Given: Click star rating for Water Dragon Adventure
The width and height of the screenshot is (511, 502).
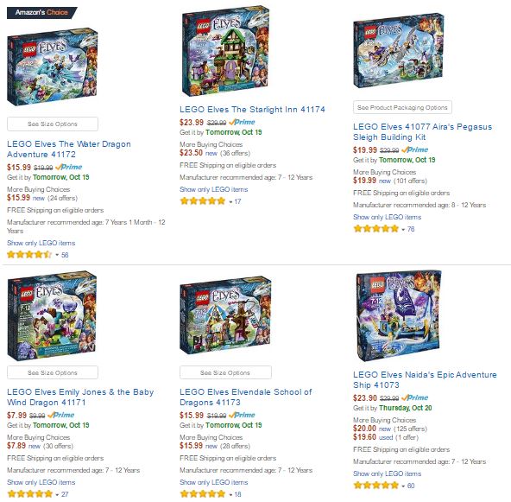Looking at the screenshot, I should [29, 255].
